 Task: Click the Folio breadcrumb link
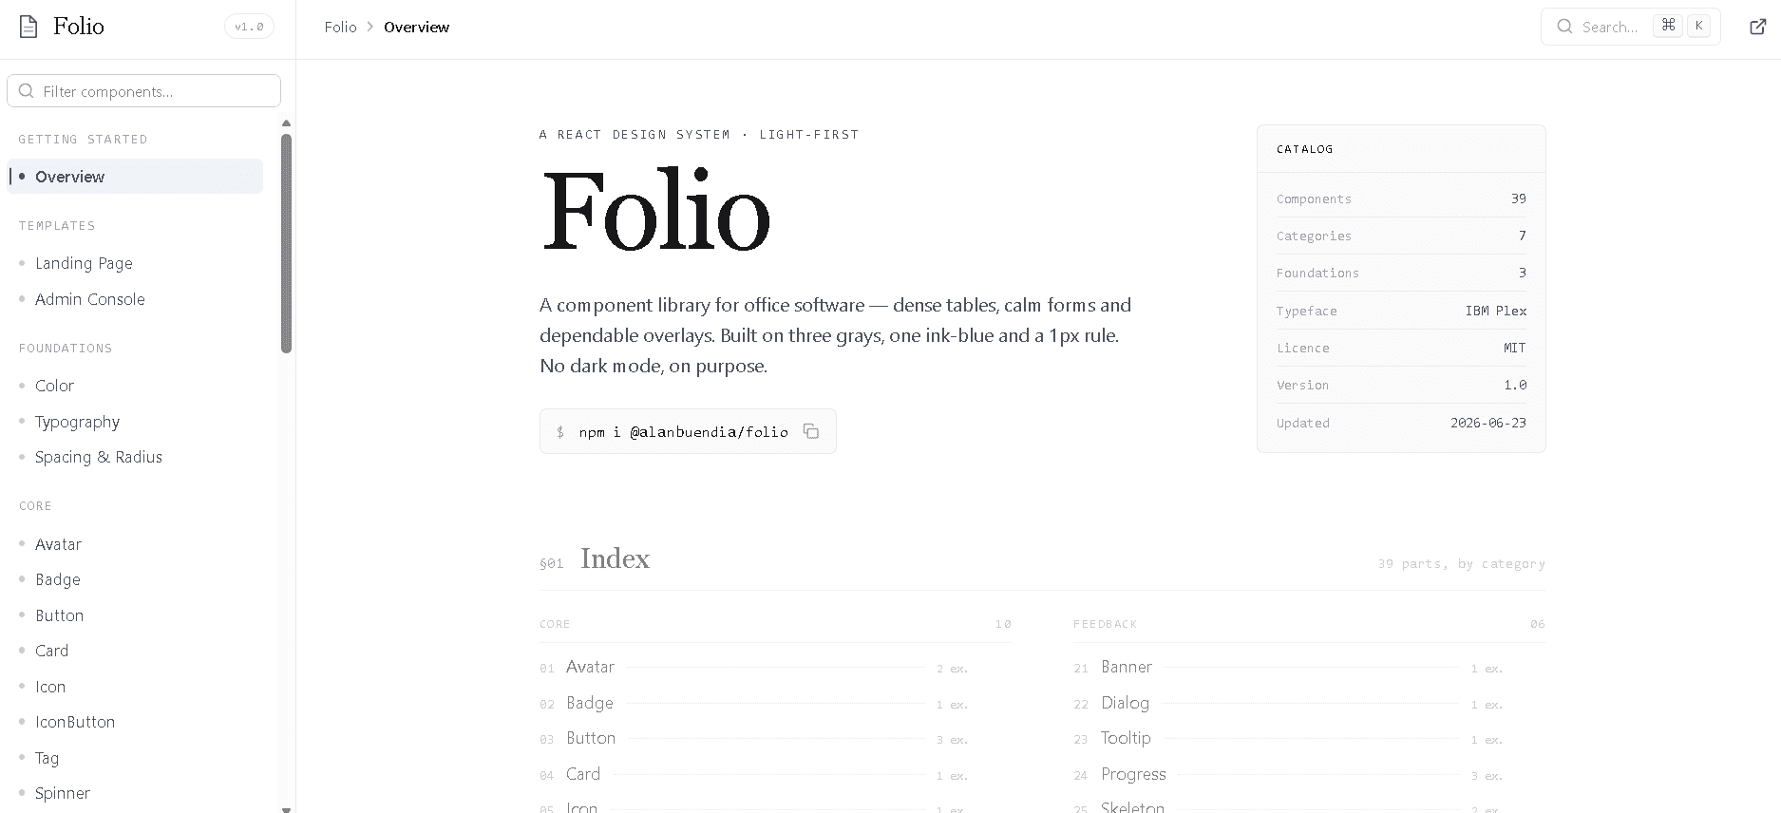point(340,27)
